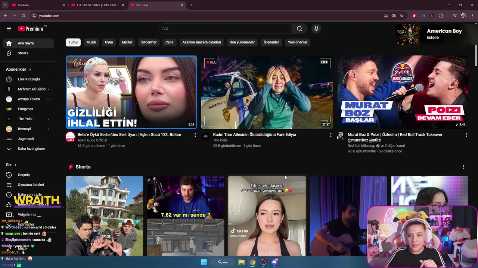This screenshot has width=478, height=268.
Task: Click The Polis channel avatar under video
Action: coord(205,137)
